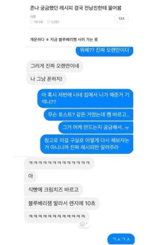This screenshot has height=245, width=155.
Task: Tap the final blue 'ㄱㅅㄱㅅ' reply bubble
Action: coord(121,239)
